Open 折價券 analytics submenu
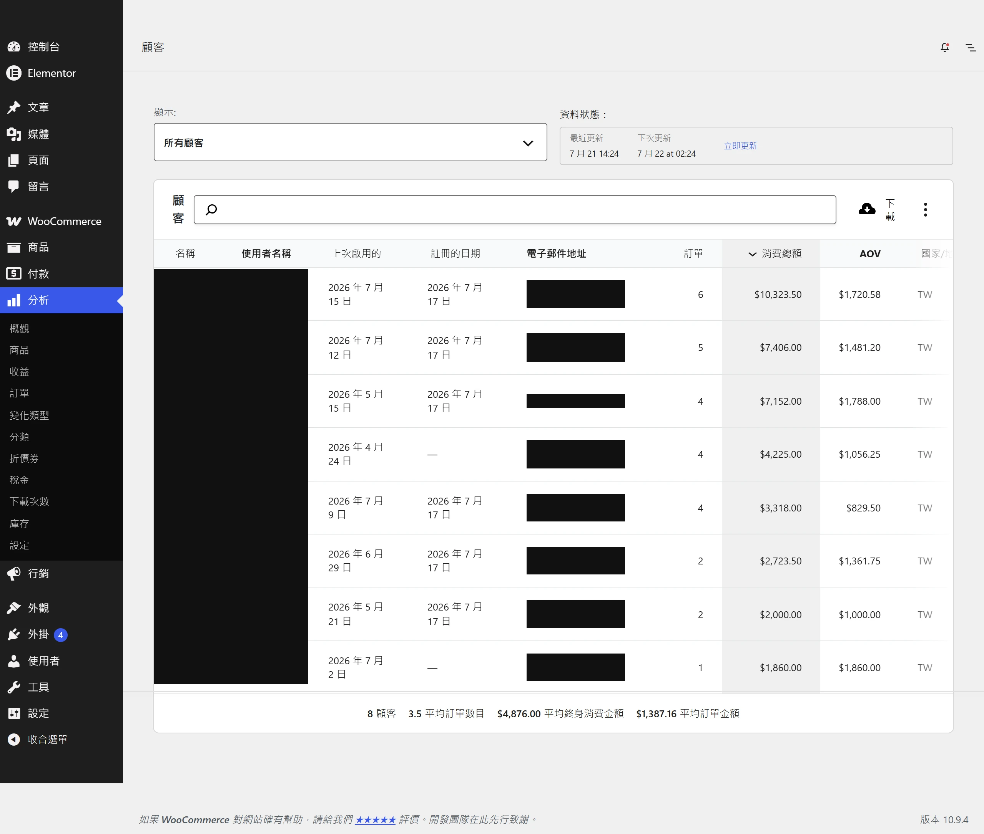 point(24,458)
